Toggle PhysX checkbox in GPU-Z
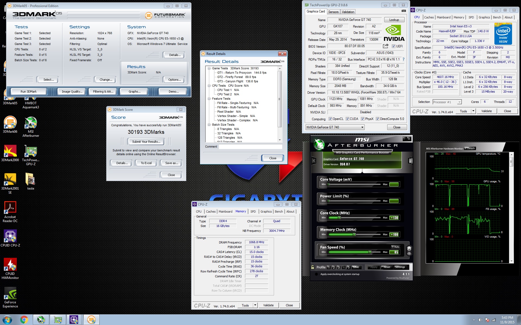The height and width of the screenshot is (325, 521). [x=363, y=119]
